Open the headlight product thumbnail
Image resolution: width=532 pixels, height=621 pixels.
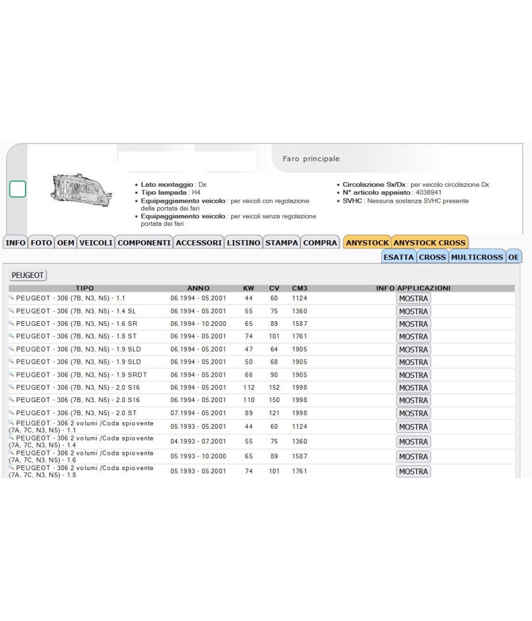pos(82,190)
